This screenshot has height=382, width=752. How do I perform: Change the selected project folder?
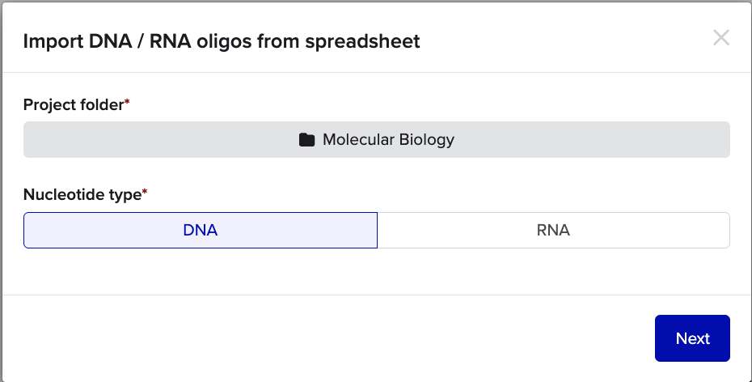[376, 140]
